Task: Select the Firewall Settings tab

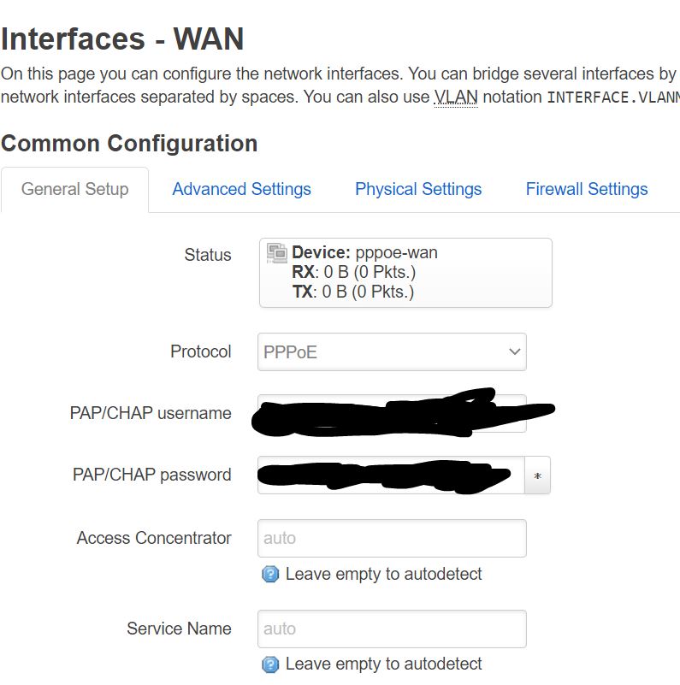Action: [586, 189]
